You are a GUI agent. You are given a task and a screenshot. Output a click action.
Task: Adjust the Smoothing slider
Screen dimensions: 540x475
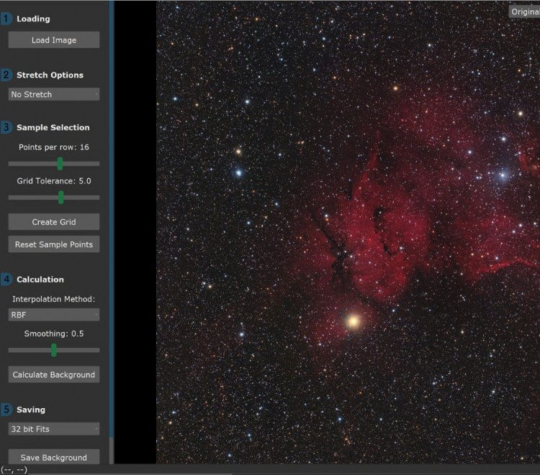pos(54,350)
